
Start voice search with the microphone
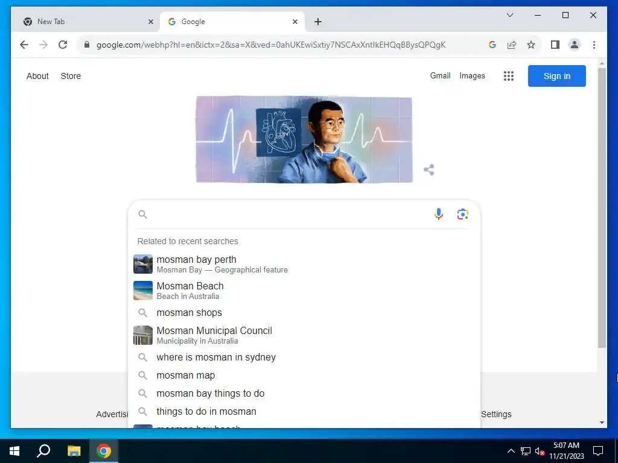pyautogui.click(x=438, y=214)
